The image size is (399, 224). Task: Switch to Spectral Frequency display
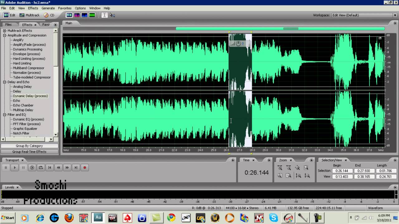[x=77, y=15]
